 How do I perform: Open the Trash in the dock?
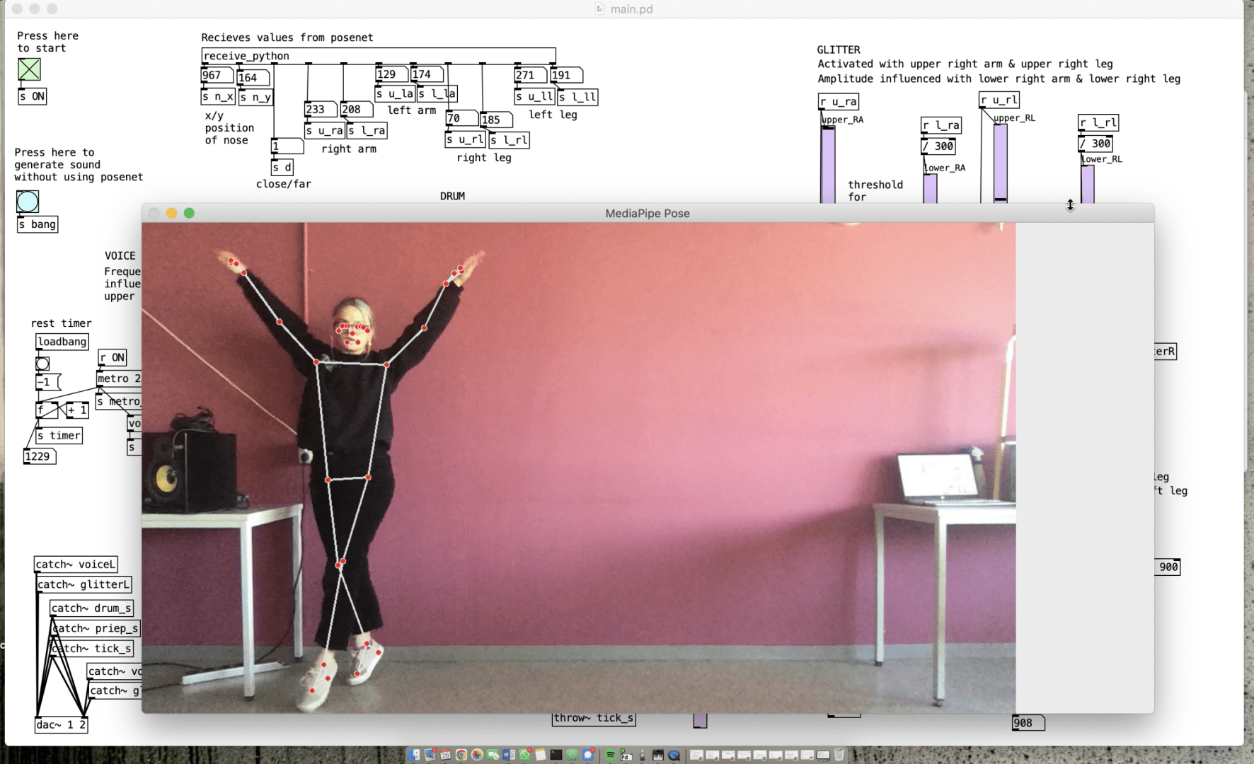[x=839, y=755]
